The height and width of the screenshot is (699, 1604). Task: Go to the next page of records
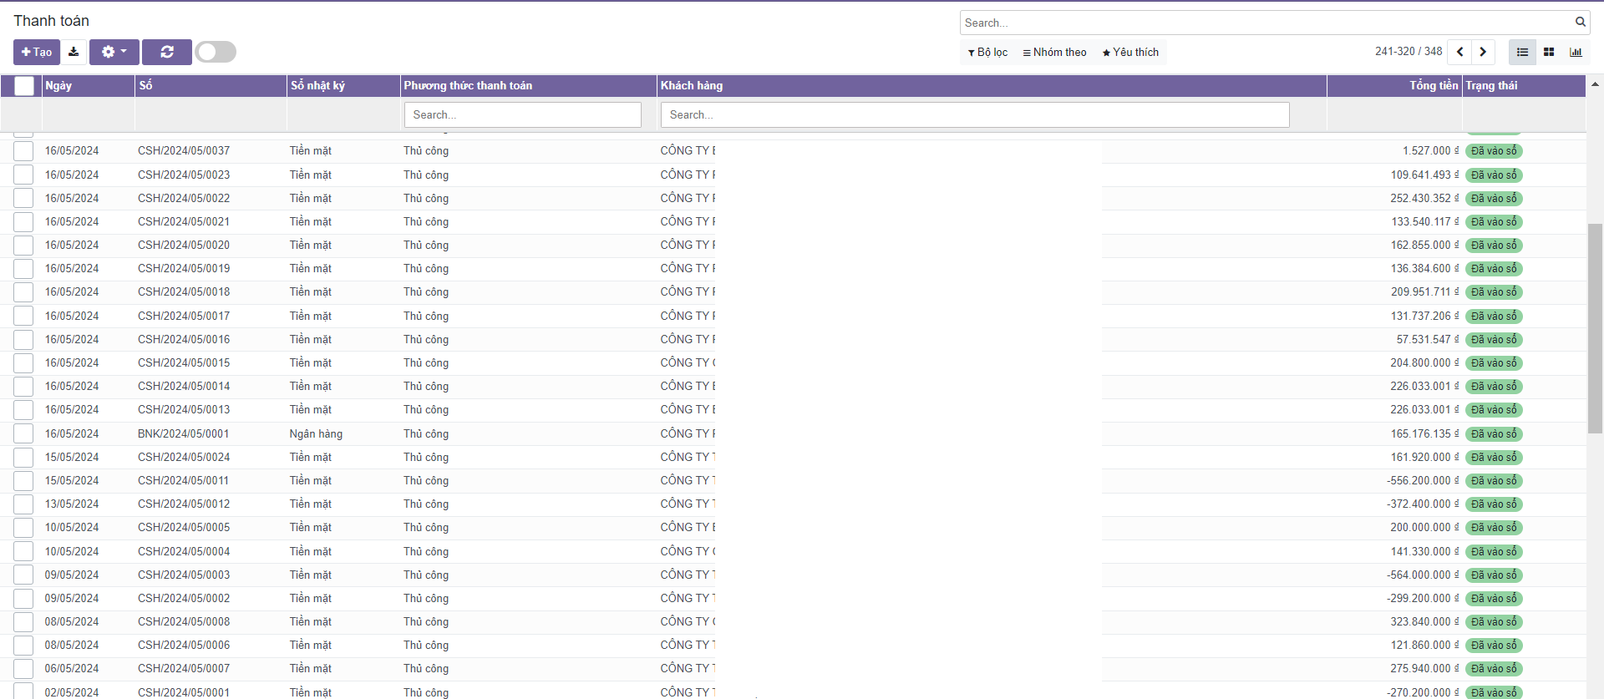pos(1483,52)
